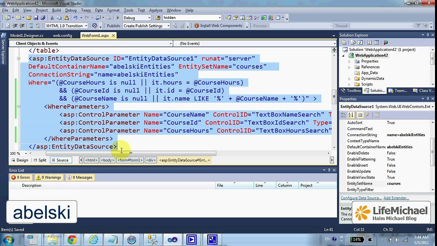Select the <form#form1> breadcrumb tag
This screenshot has height=246, width=437.
[x=130, y=160]
